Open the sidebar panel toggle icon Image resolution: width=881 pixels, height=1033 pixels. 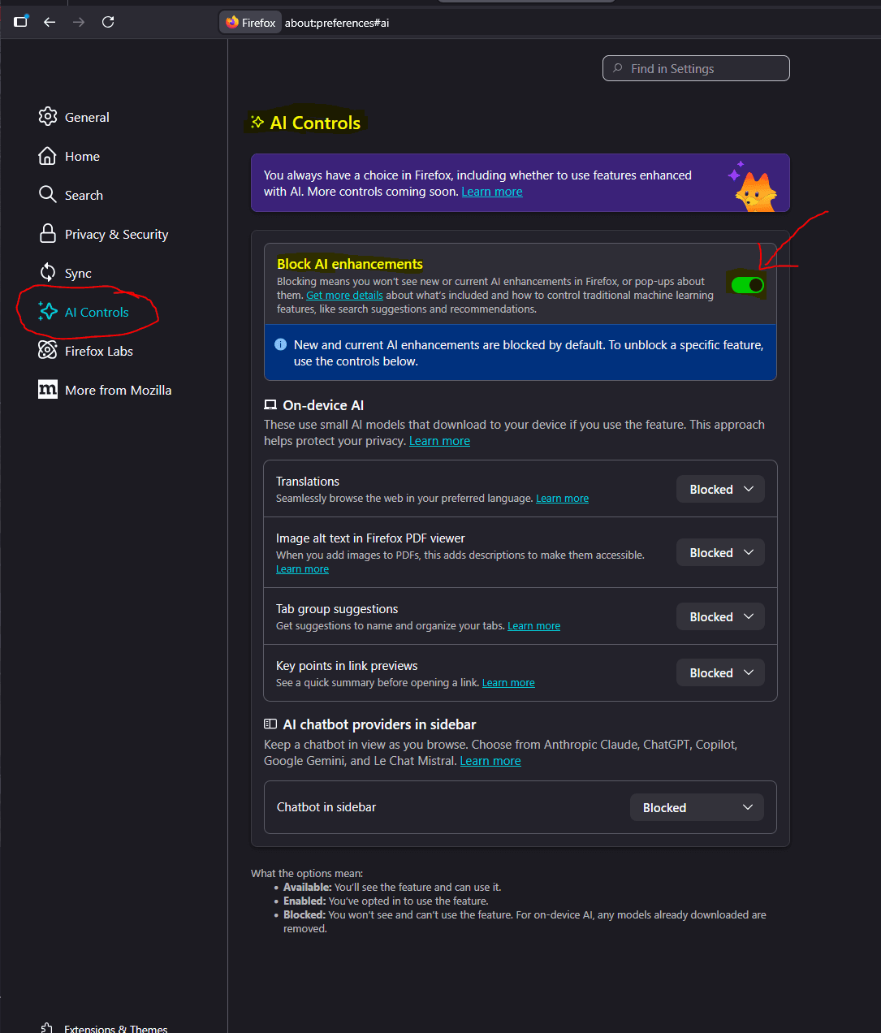(x=20, y=21)
